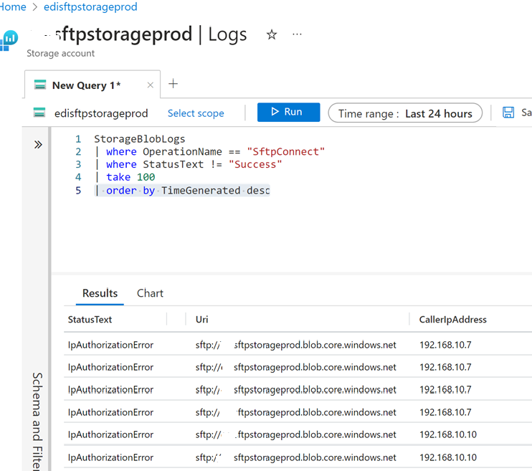Image resolution: width=532 pixels, height=471 pixels.
Task: Sort by the StatusText column header
Action: 90,319
